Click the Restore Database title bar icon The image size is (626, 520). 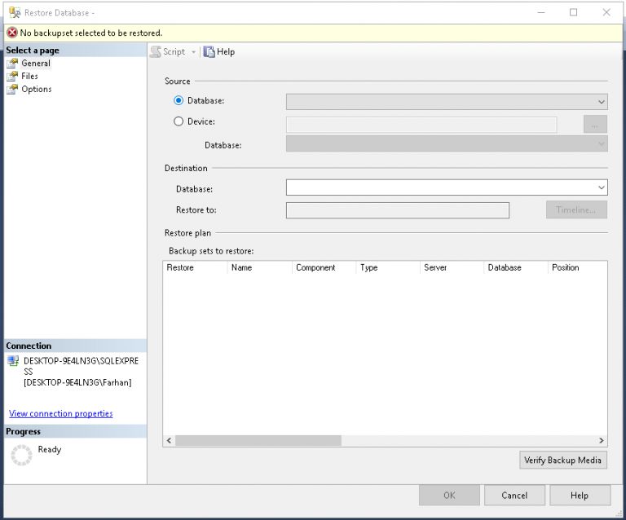(15, 13)
